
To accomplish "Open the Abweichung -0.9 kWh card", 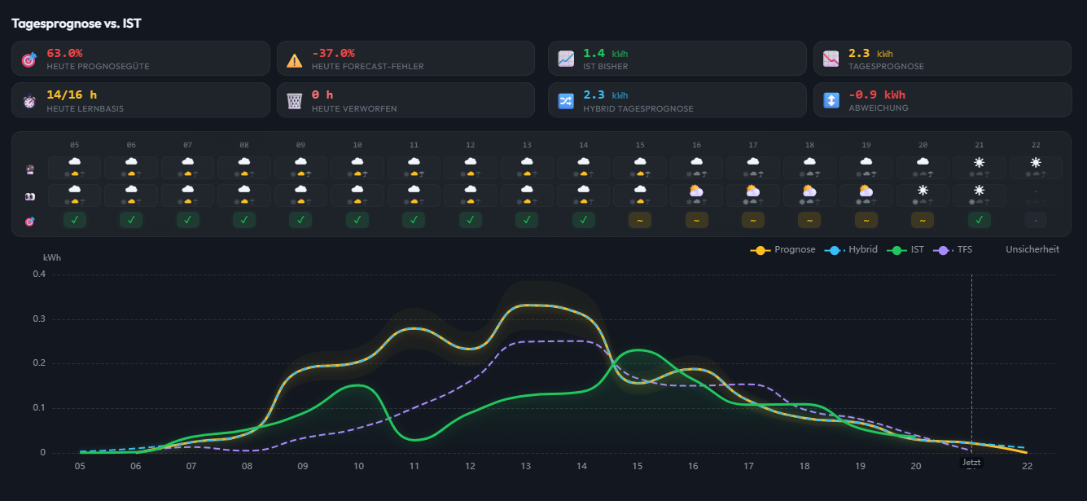I will point(942,99).
